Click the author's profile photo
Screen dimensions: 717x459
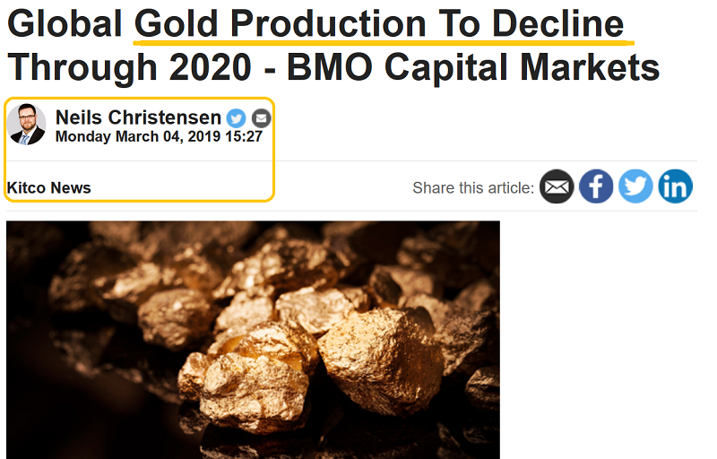[27, 125]
